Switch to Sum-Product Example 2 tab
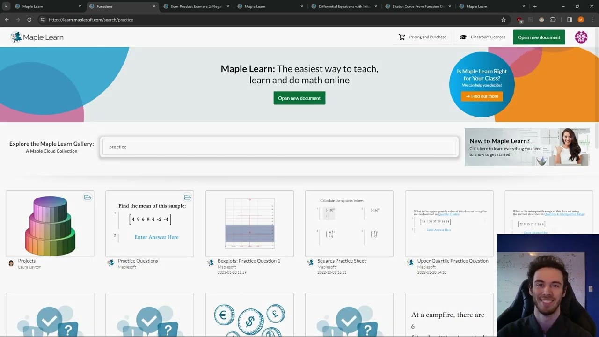 [196, 7]
